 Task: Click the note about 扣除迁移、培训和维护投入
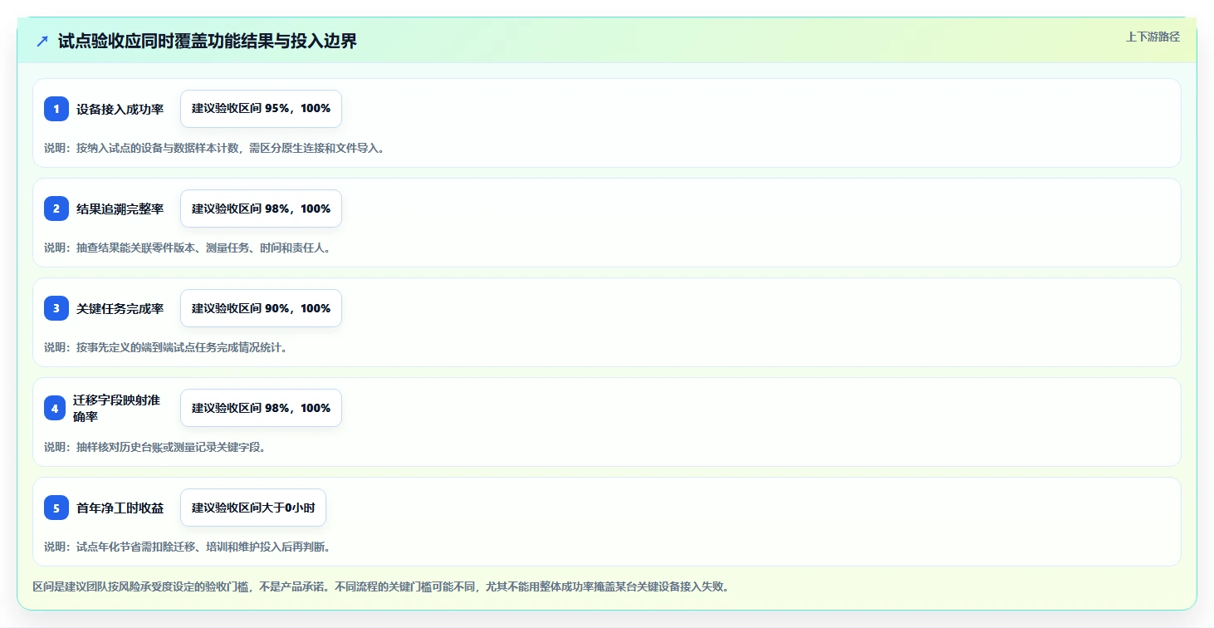coord(189,547)
